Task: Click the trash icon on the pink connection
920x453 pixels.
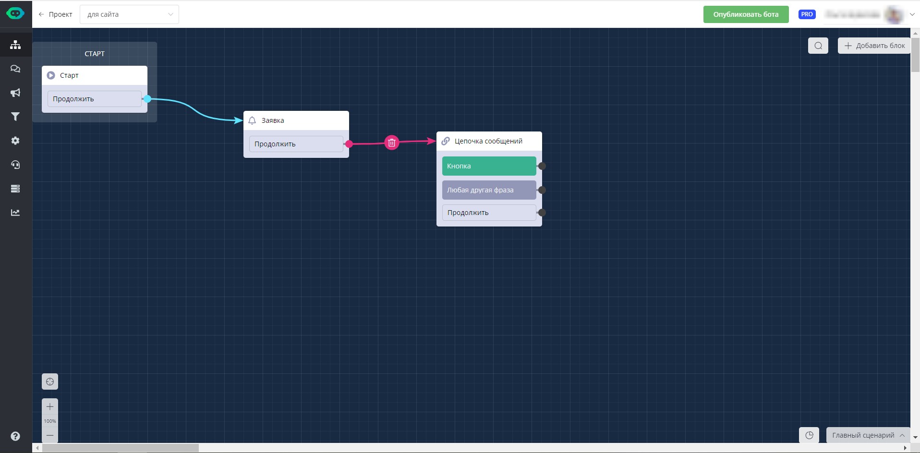Action: pyautogui.click(x=392, y=143)
